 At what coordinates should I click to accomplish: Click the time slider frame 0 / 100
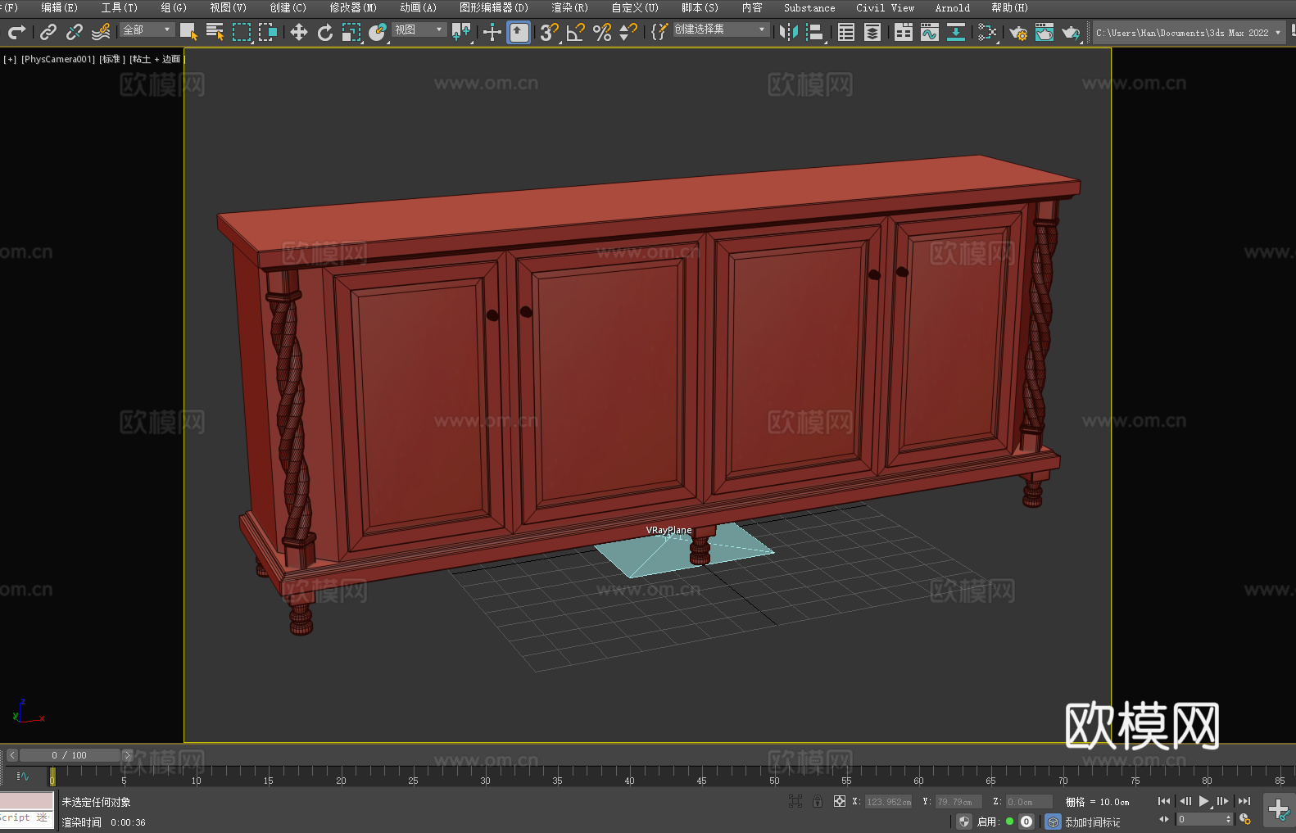coord(70,755)
